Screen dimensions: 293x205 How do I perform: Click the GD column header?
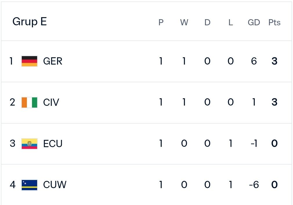pos(254,22)
